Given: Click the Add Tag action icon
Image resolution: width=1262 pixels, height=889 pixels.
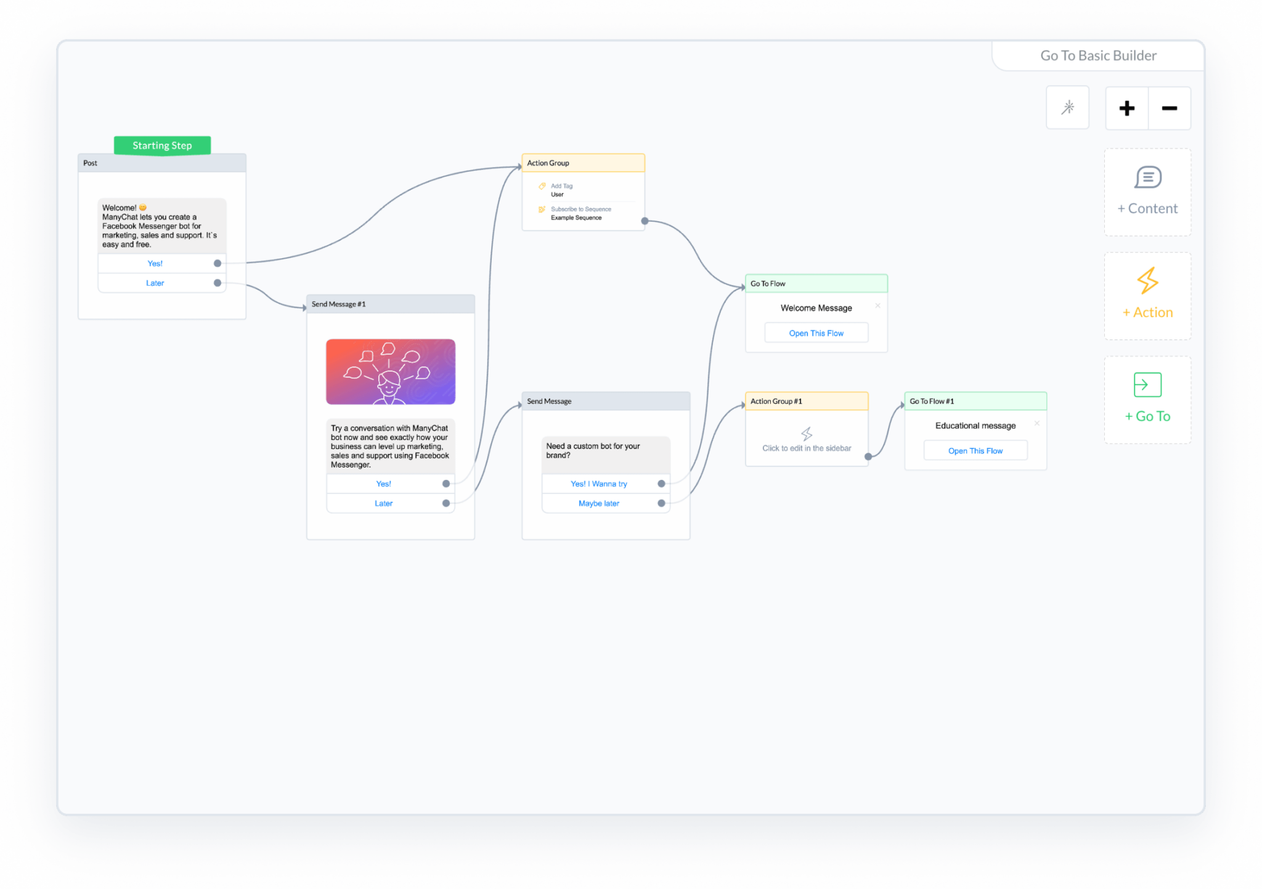Looking at the screenshot, I should (542, 186).
